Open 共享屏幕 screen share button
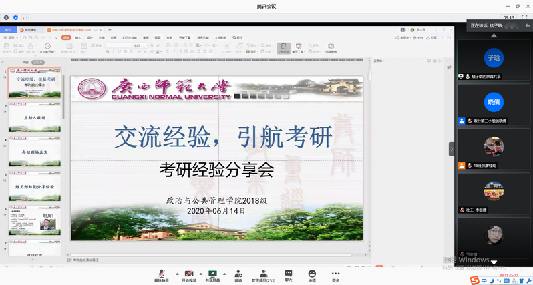 coord(212,276)
